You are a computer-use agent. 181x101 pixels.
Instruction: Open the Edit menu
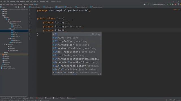(x=5, y=1)
